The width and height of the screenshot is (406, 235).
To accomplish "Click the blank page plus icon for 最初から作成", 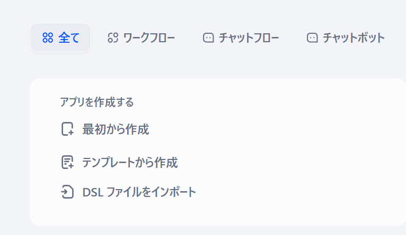I will 67,129.
